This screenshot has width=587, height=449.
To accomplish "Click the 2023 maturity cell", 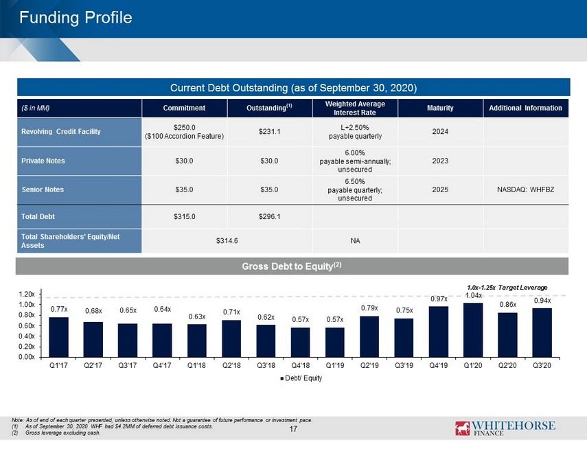I will point(440,161).
